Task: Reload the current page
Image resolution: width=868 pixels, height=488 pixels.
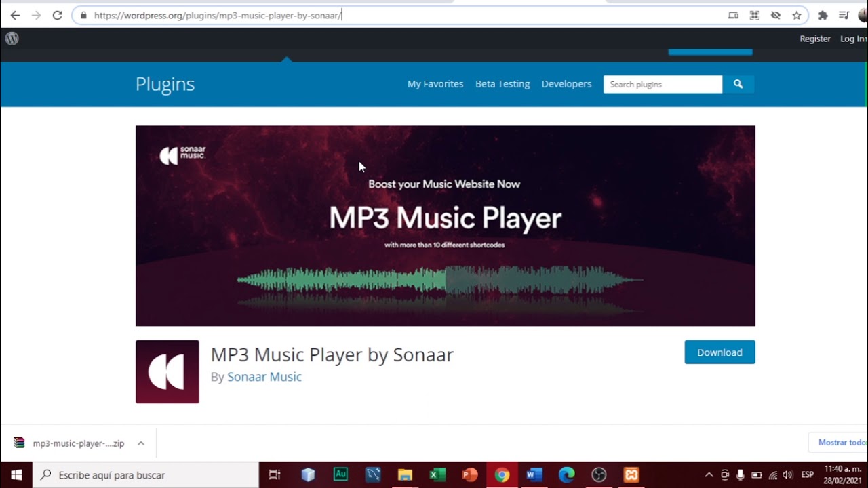Action: click(57, 15)
